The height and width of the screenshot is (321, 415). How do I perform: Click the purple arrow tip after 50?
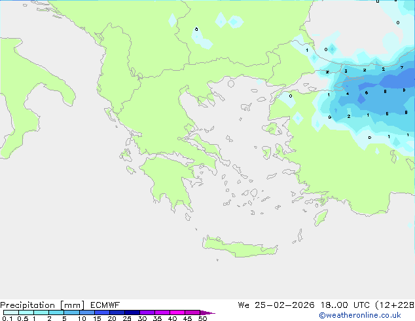pyautogui.click(x=207, y=312)
